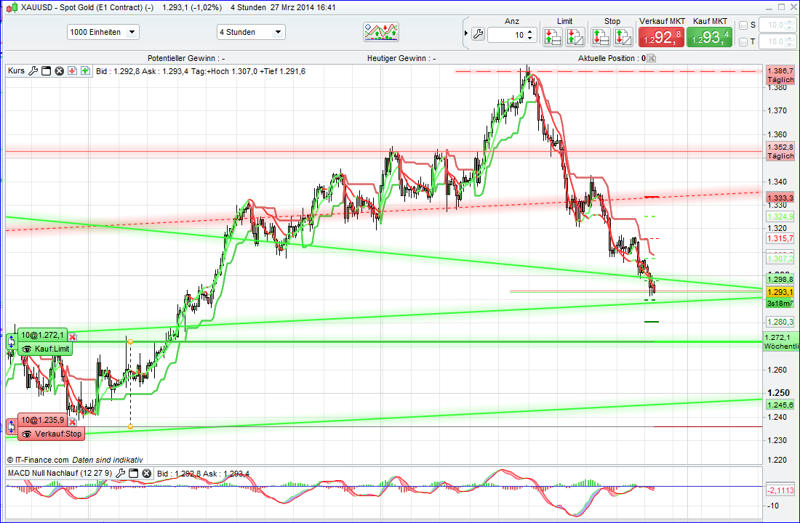
Task: Click the wrench icon next to order quantity
Action: pos(478,33)
